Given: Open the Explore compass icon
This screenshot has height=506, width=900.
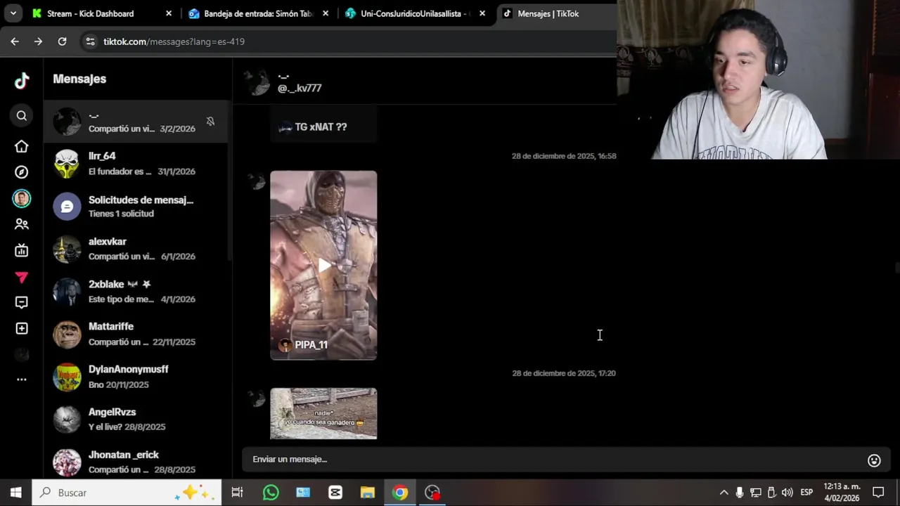Looking at the screenshot, I should coord(22,172).
